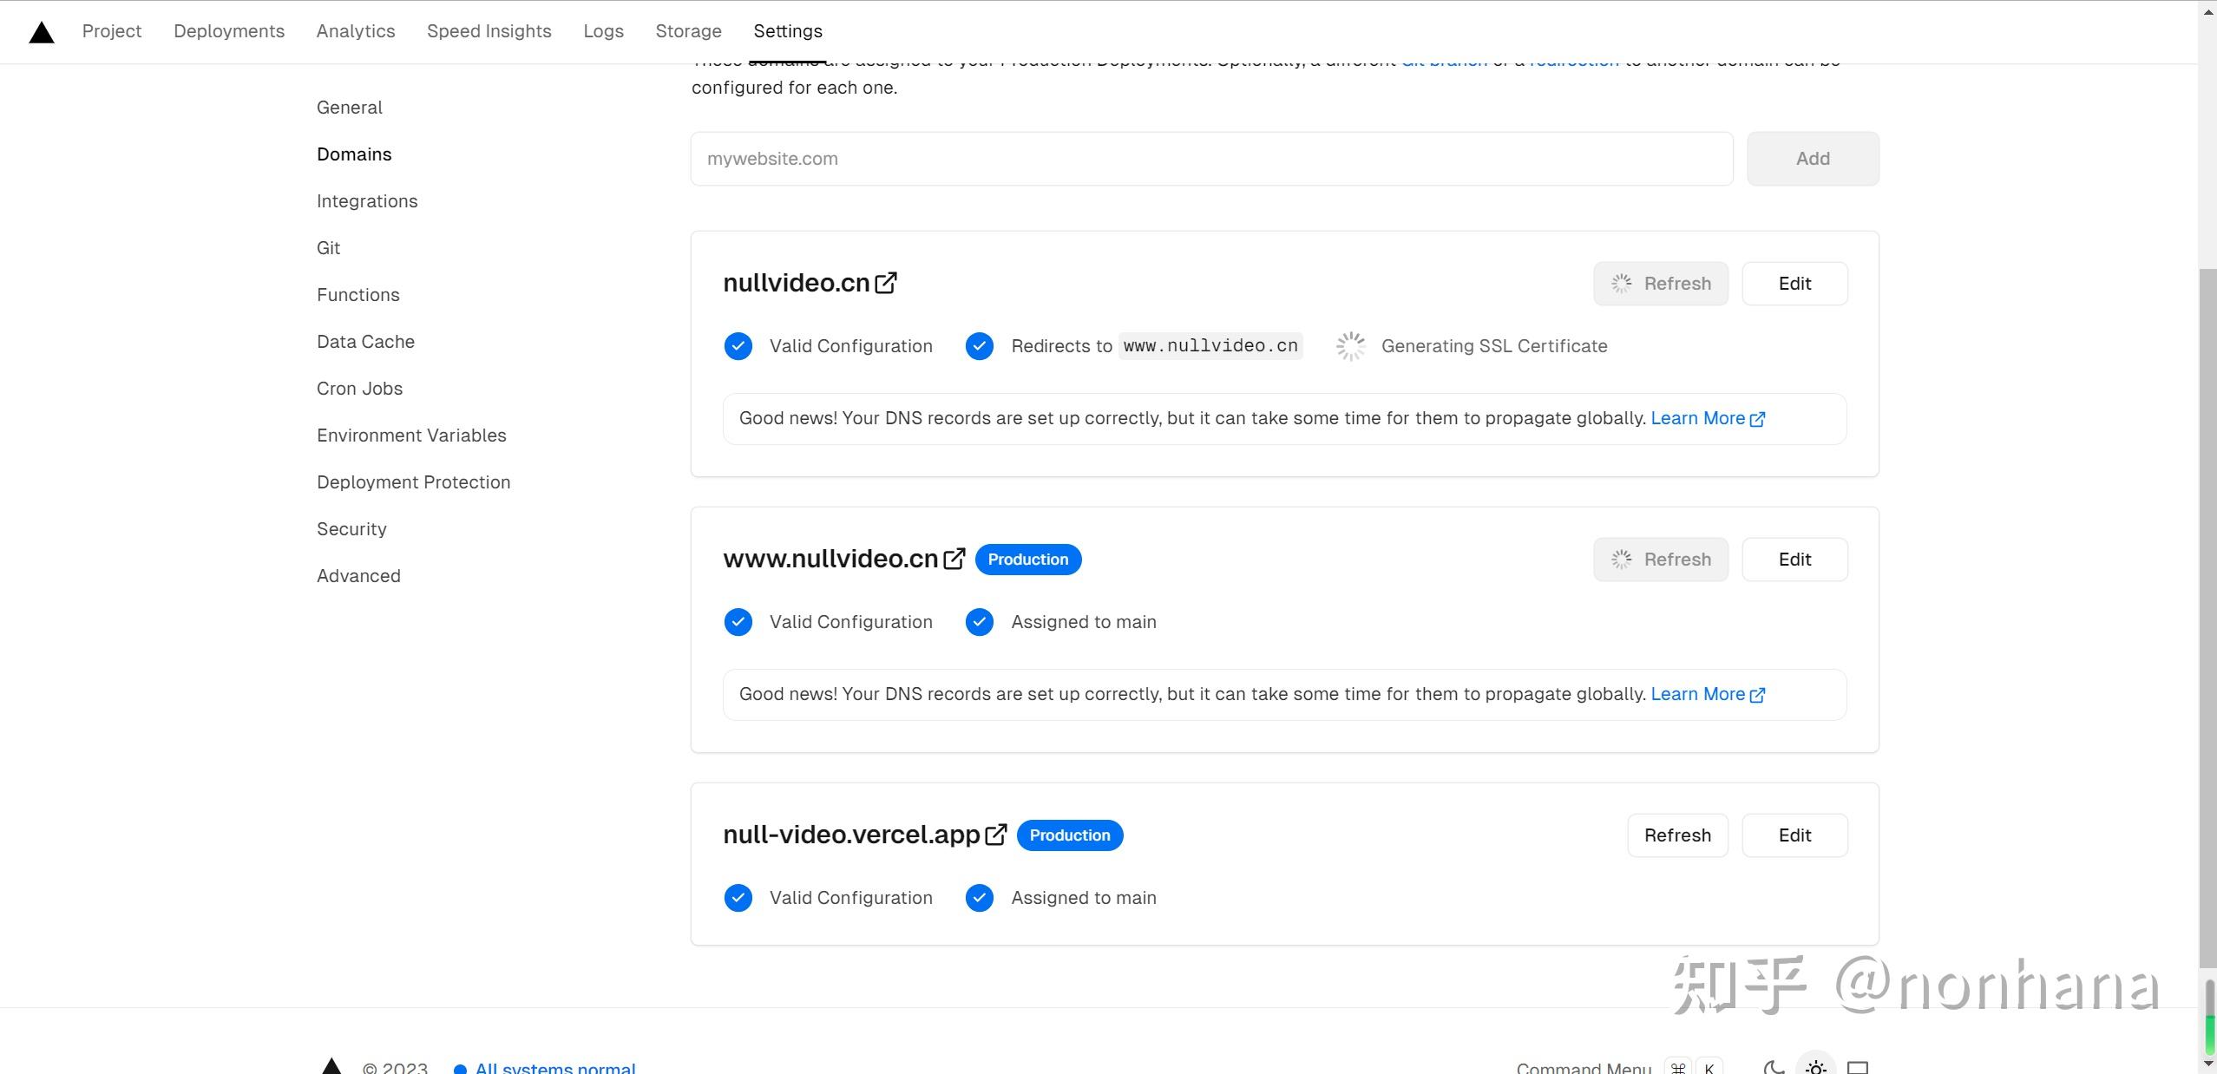Screen dimensions: 2217x1074
Task: Click the mywebsite.com domain input field
Action: [x=1211, y=159]
